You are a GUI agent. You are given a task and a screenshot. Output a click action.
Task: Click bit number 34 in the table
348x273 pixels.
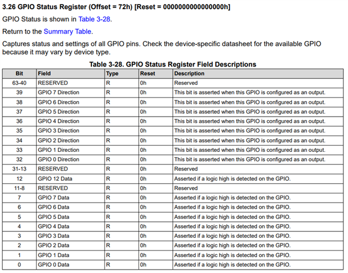19,140
